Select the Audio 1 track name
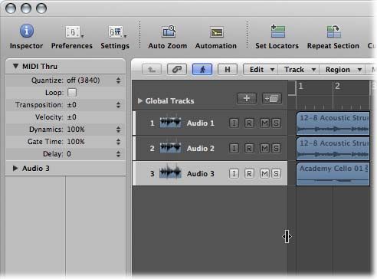This screenshot has width=377, height=279. click(201, 123)
